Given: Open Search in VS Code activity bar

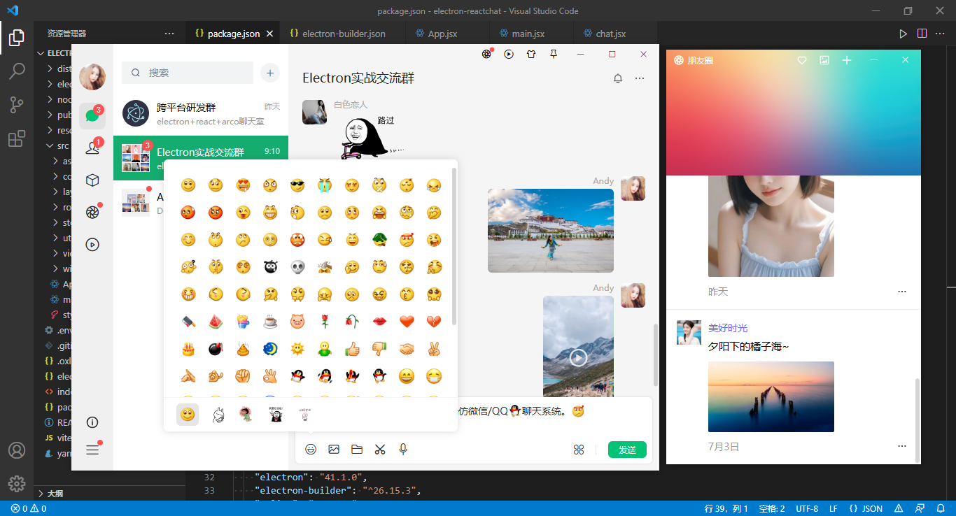Looking at the screenshot, I should 17,71.
